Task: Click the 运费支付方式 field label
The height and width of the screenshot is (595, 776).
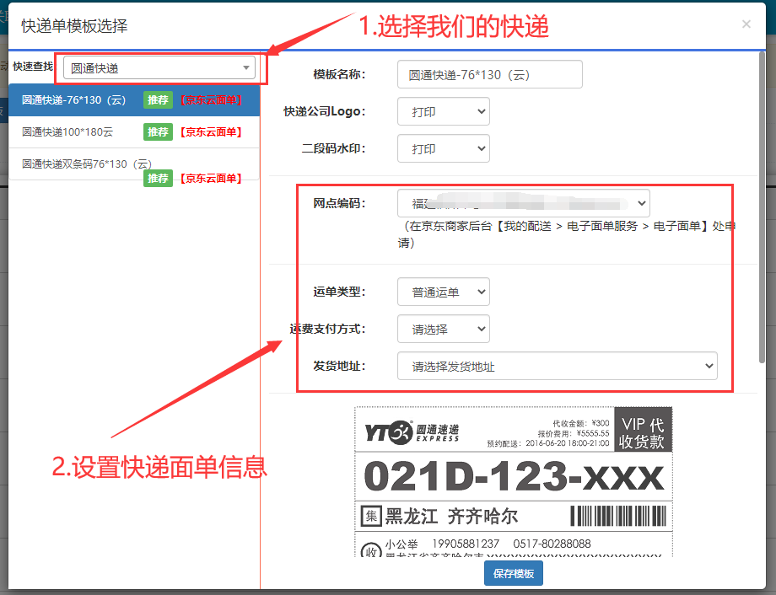Action: [327, 329]
